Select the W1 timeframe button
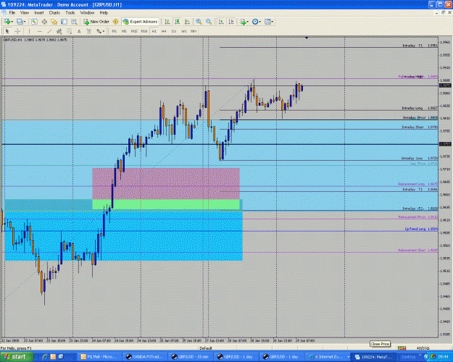Viewport: 453px width, 362px height. (x=184, y=31)
